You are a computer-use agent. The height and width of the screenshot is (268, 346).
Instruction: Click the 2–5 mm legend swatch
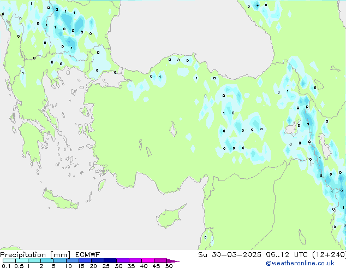47,261
